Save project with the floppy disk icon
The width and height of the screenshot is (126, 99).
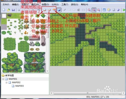pos(13,10)
